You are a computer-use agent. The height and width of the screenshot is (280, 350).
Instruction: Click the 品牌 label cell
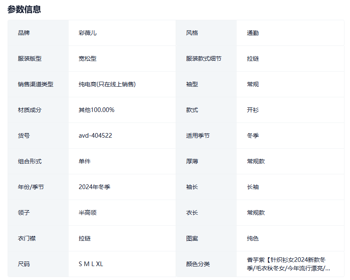[24, 33]
